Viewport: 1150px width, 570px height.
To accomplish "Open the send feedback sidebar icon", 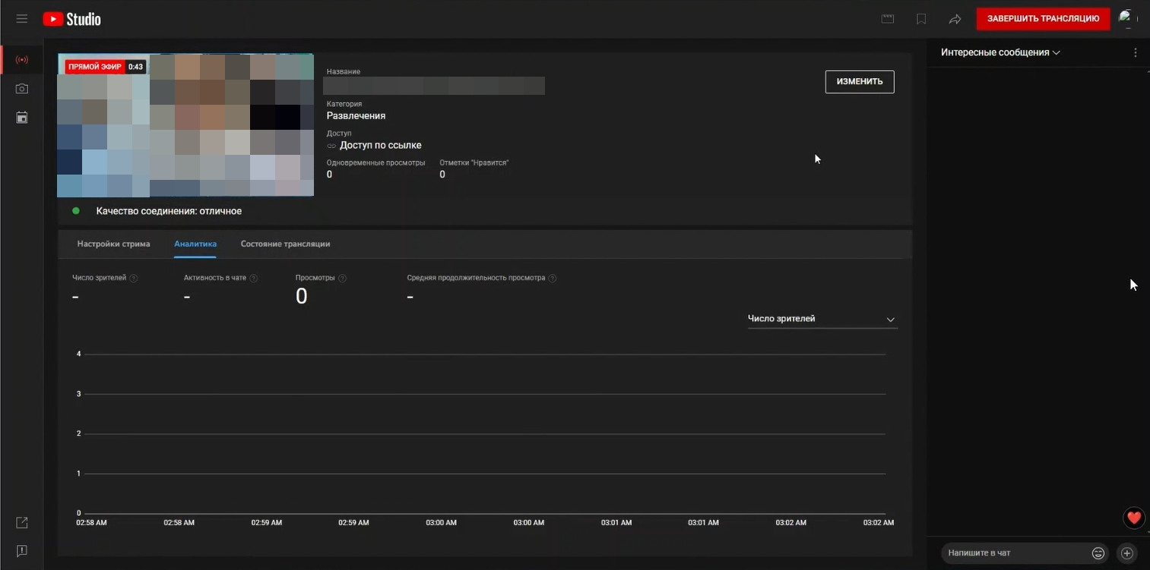I will pos(21,551).
